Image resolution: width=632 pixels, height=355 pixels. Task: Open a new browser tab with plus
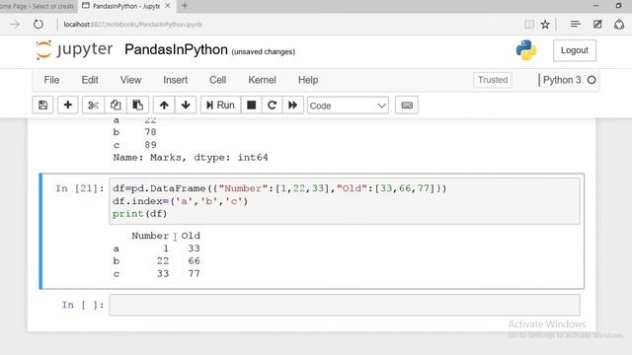click(x=185, y=6)
